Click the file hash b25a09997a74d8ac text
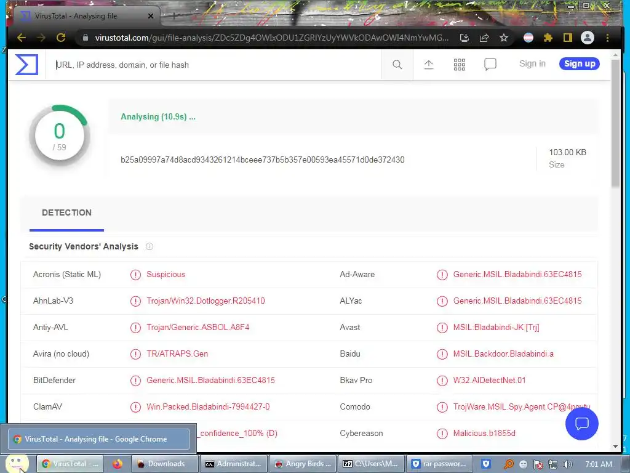The width and height of the screenshot is (630, 473). [x=262, y=160]
